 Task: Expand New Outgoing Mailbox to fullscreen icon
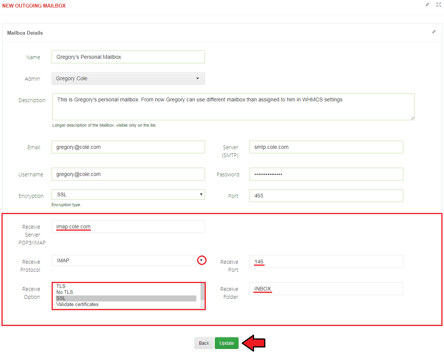(439, 5)
